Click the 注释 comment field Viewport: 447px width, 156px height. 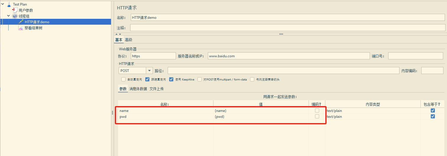(x=288, y=28)
